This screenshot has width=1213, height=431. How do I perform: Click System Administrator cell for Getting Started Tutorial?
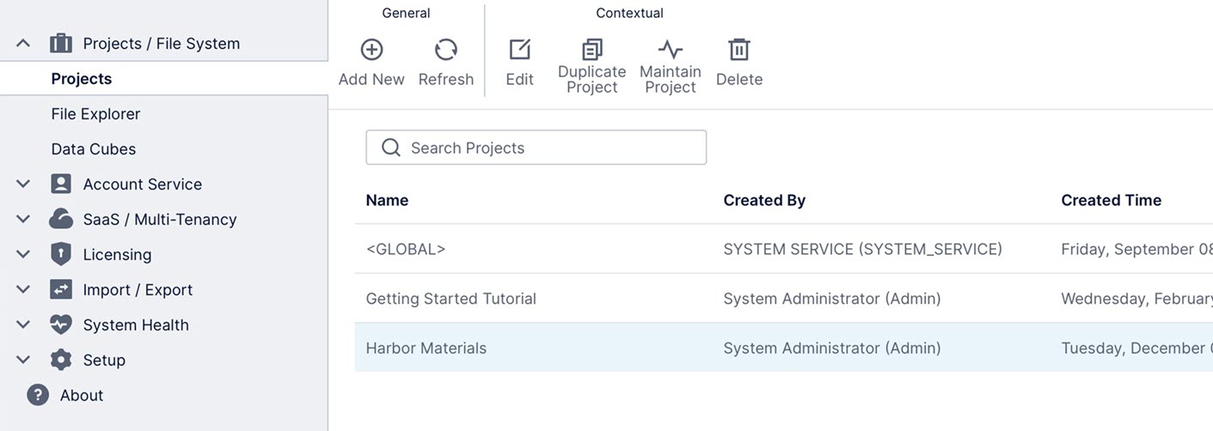(832, 299)
